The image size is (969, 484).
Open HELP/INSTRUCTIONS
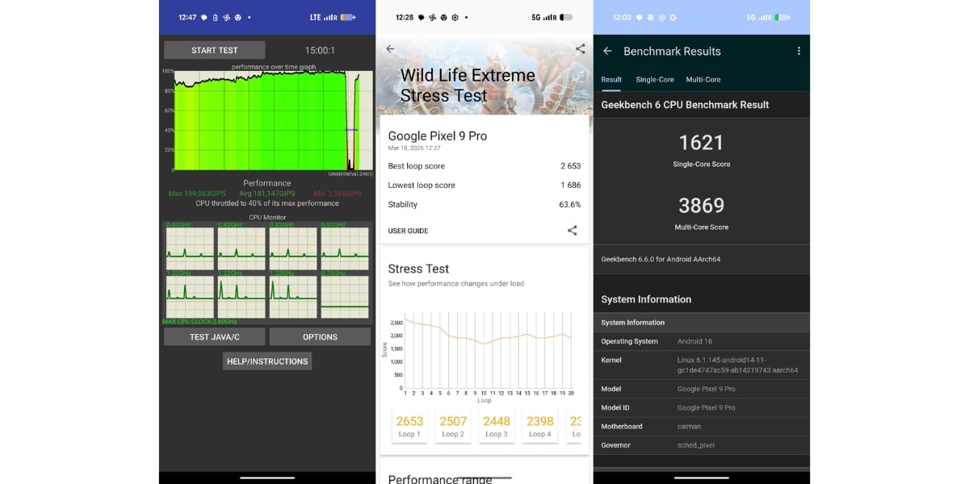pyautogui.click(x=267, y=361)
